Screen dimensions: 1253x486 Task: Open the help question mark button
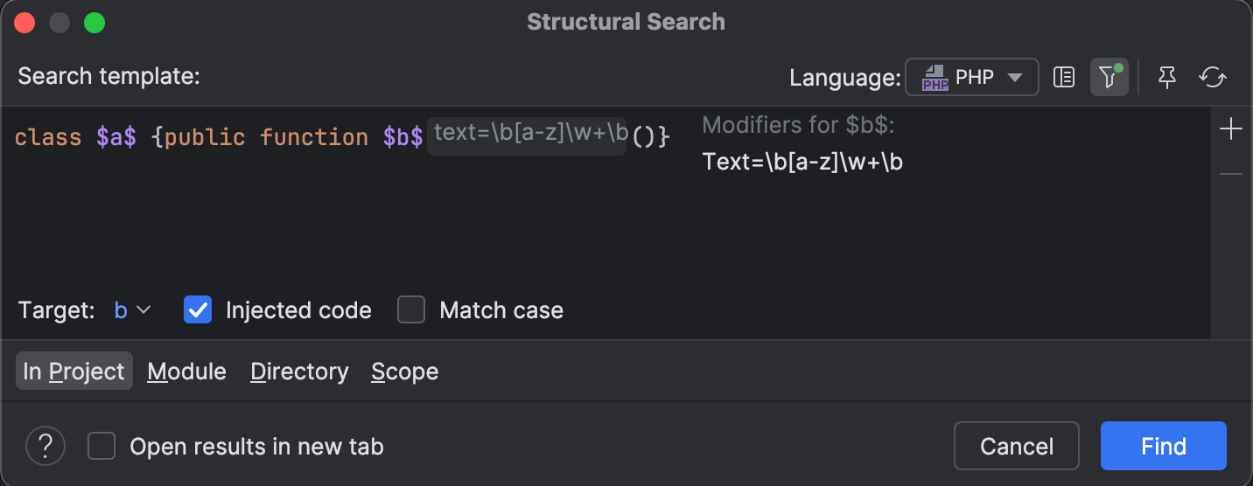(x=45, y=447)
